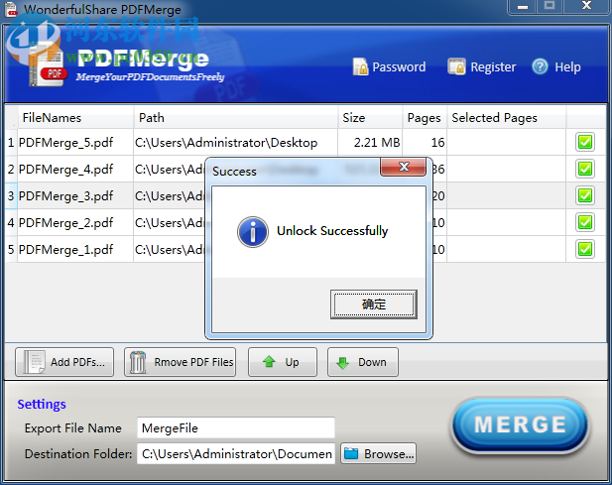The width and height of the screenshot is (612, 485).
Task: Click Rmove PDF Files button
Action: (x=180, y=362)
